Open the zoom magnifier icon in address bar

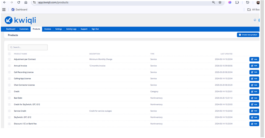click(x=214, y=2)
